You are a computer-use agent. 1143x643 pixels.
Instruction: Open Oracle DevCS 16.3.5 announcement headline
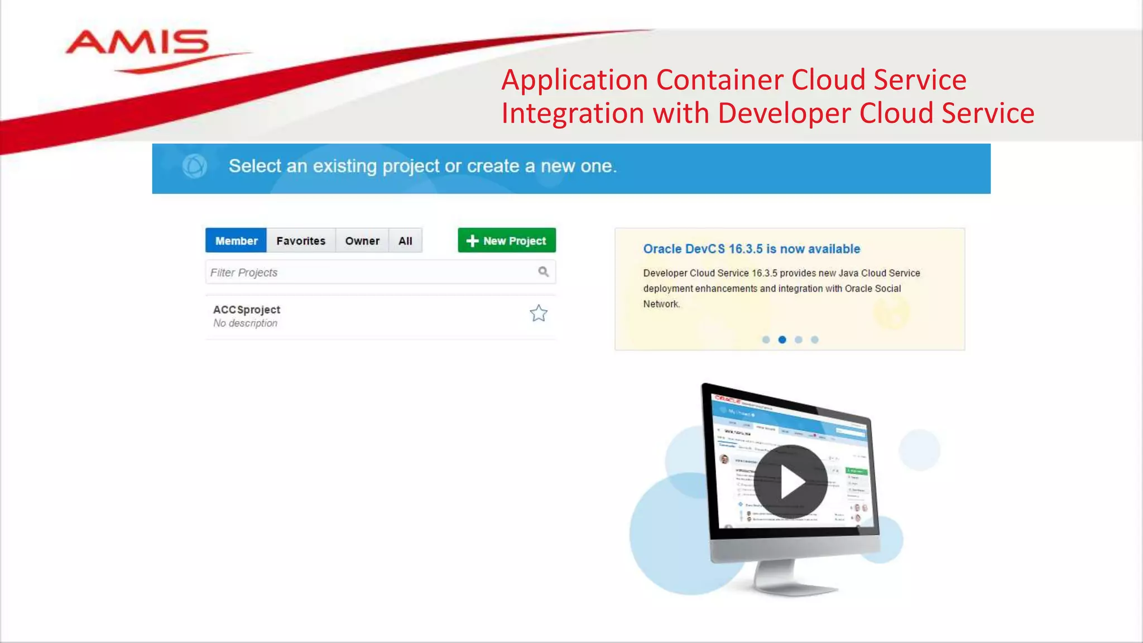click(751, 249)
